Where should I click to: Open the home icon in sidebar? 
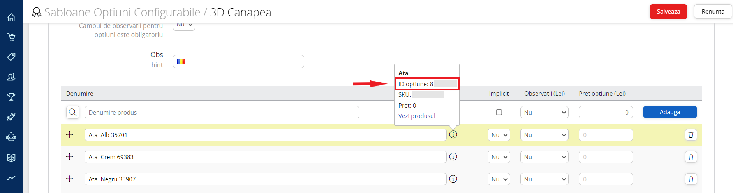(x=11, y=17)
